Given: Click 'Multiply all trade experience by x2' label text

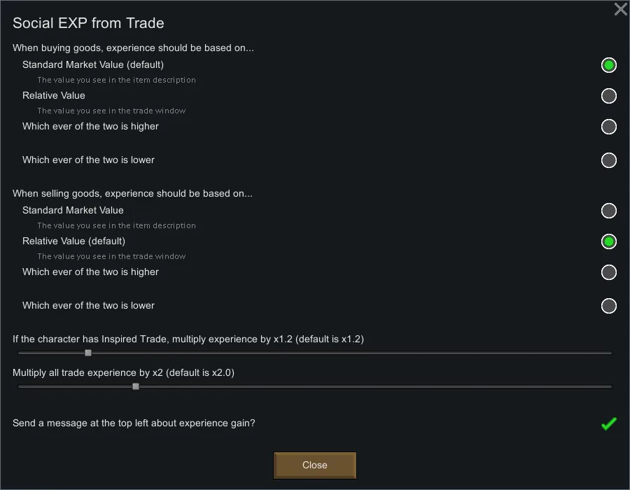Looking at the screenshot, I should [123, 373].
